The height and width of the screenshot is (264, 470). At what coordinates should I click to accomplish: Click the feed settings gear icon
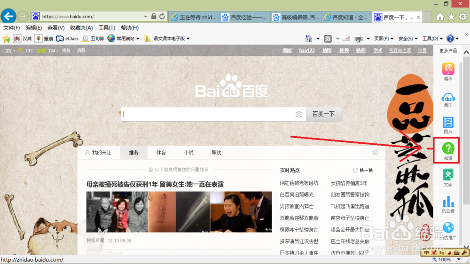coord(375,153)
